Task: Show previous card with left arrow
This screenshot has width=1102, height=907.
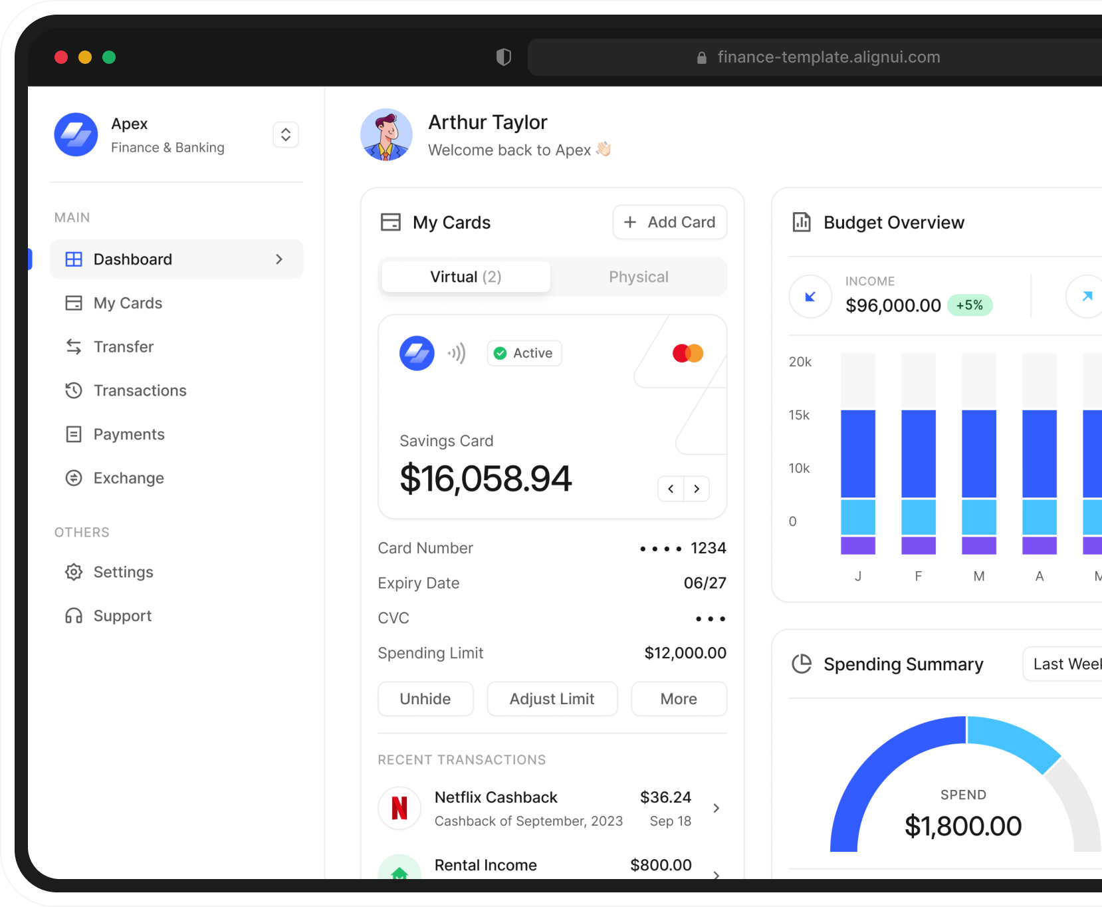Action: [x=671, y=489]
